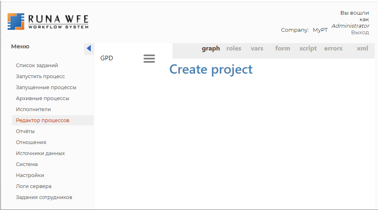Image resolution: width=378 pixels, height=210 pixels.
Task: Open the roles tab
Action: (234, 48)
